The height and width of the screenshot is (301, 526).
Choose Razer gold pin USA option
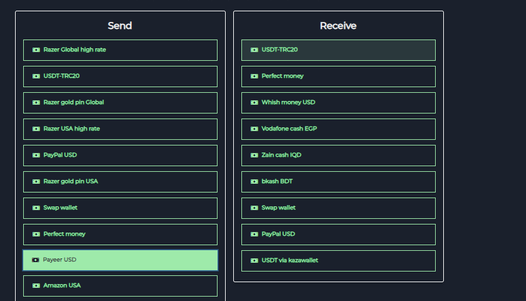120,182
